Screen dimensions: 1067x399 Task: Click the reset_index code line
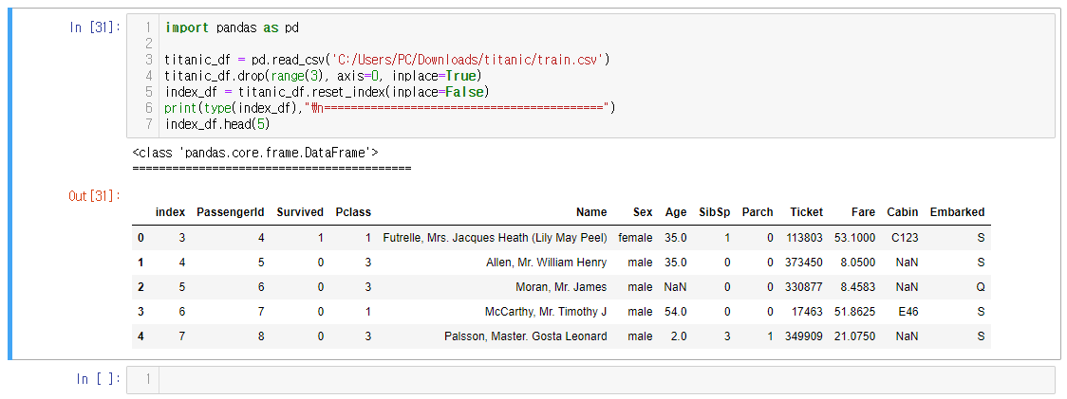pyautogui.click(x=328, y=92)
